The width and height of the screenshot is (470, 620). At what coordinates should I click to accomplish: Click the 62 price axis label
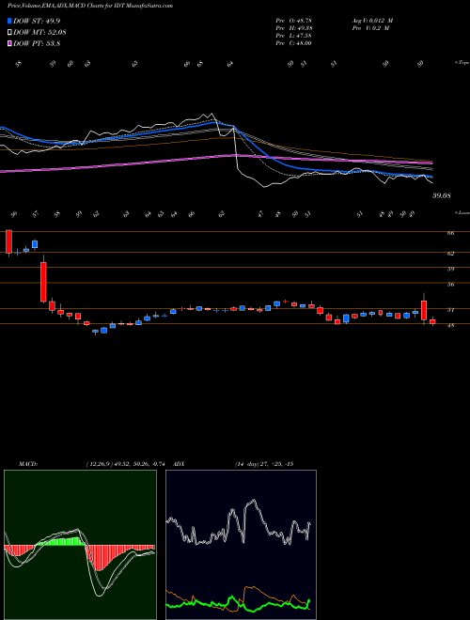[450, 254]
